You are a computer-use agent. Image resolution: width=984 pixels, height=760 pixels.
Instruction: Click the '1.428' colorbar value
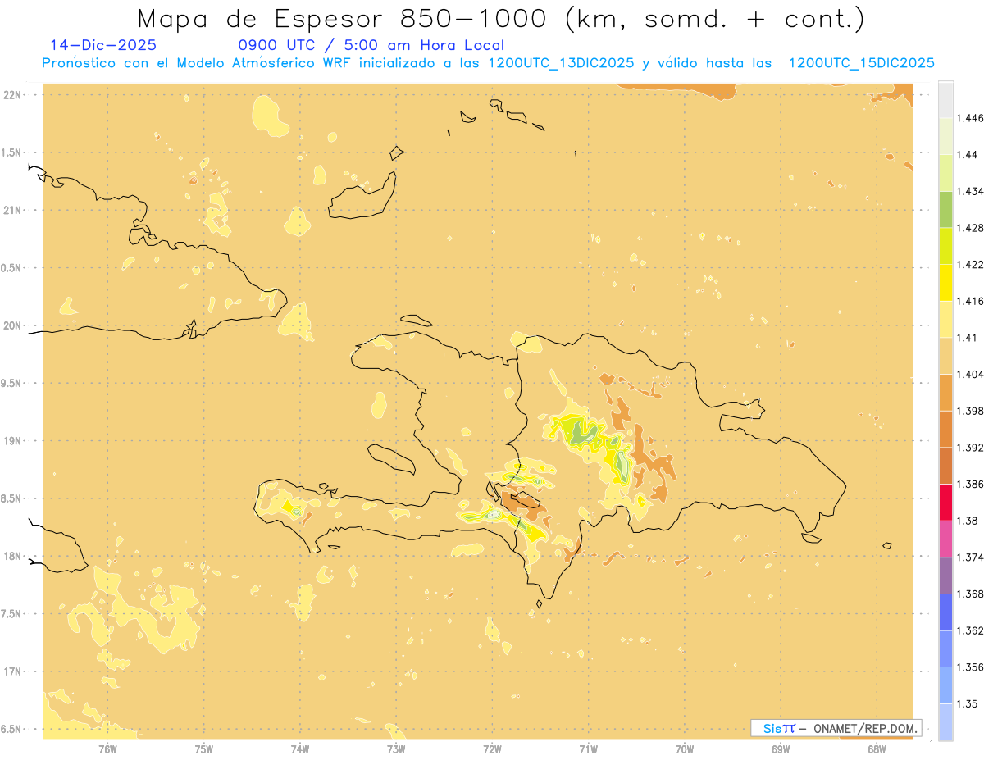pyautogui.click(x=969, y=228)
